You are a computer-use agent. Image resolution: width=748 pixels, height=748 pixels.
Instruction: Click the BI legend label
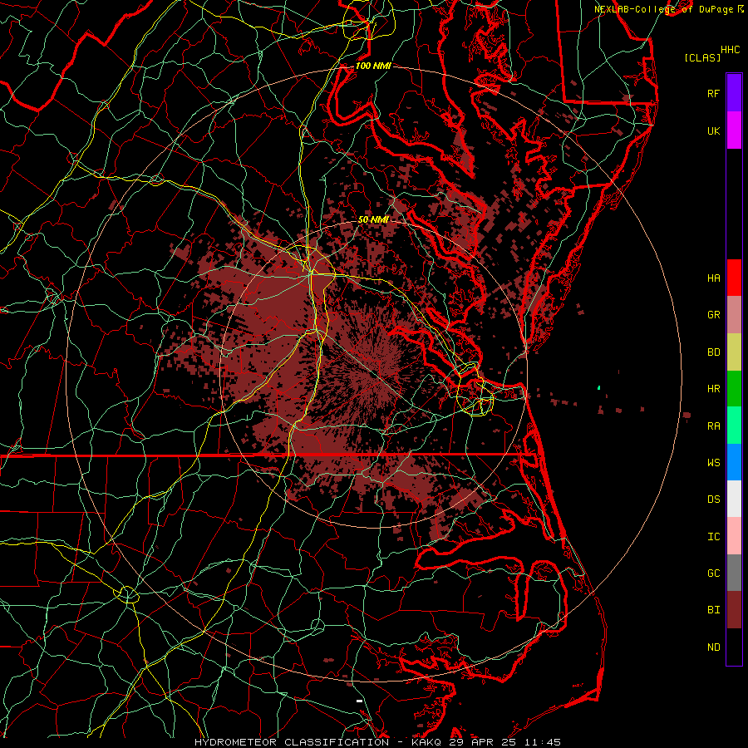(x=713, y=610)
